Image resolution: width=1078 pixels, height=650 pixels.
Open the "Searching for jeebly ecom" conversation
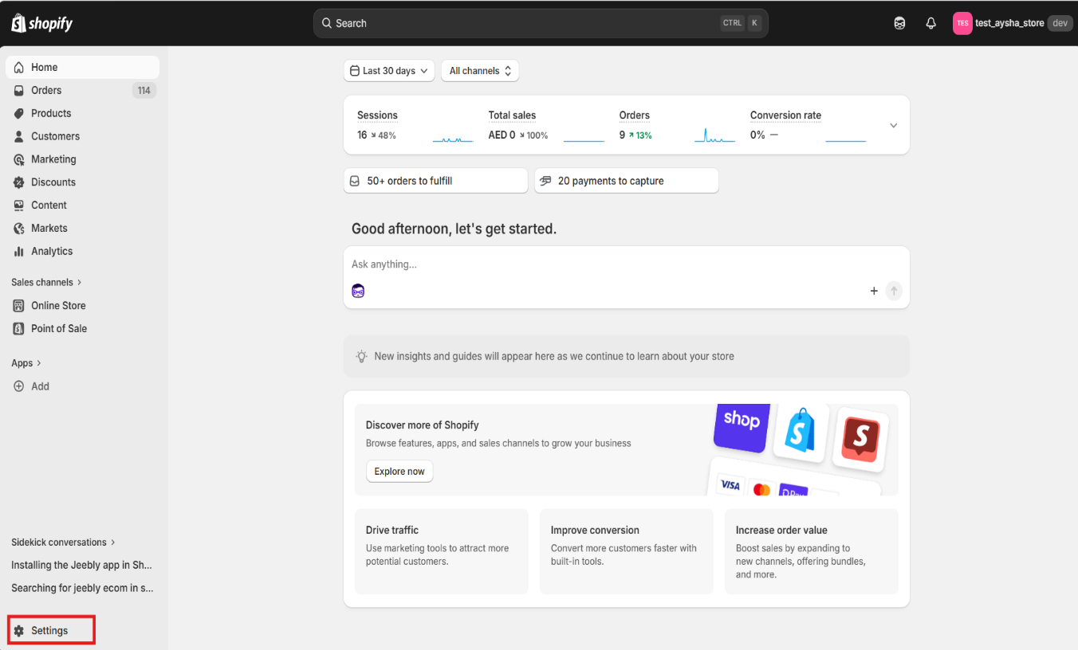click(x=82, y=589)
